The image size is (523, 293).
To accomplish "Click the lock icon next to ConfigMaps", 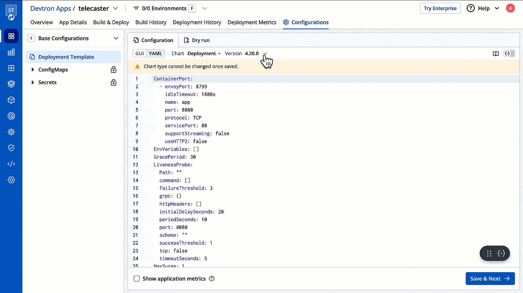I will pos(114,70).
